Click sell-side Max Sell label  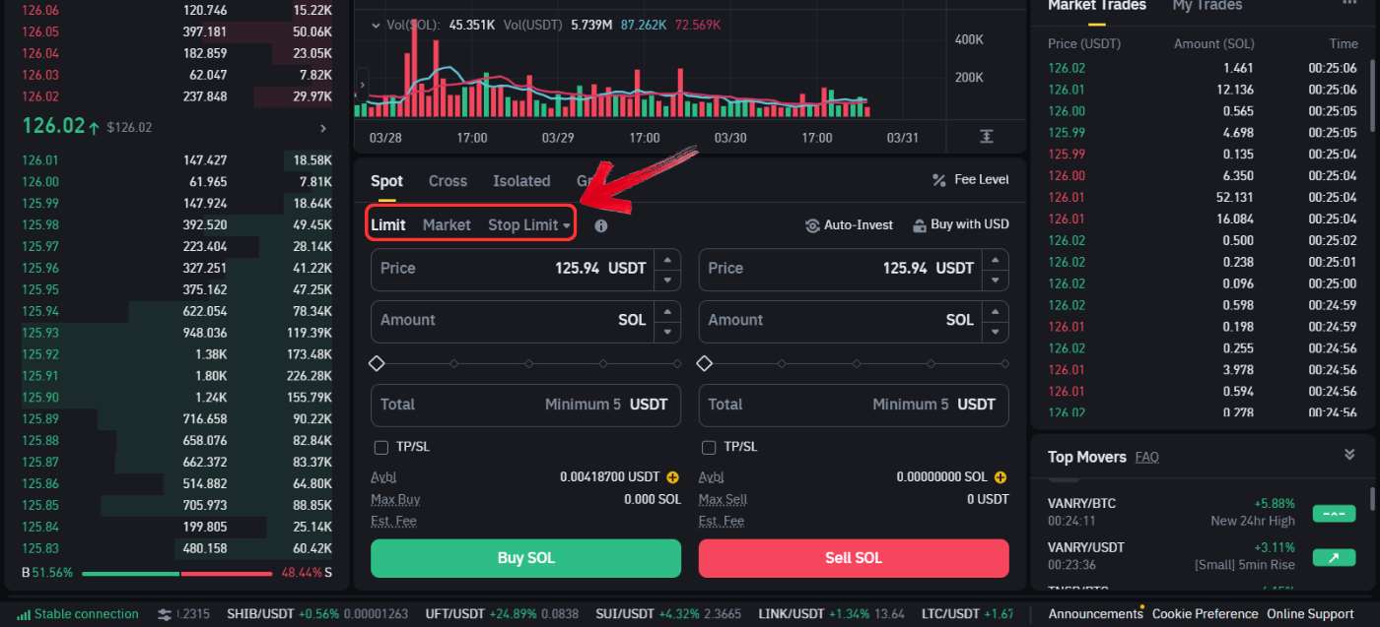(x=724, y=499)
